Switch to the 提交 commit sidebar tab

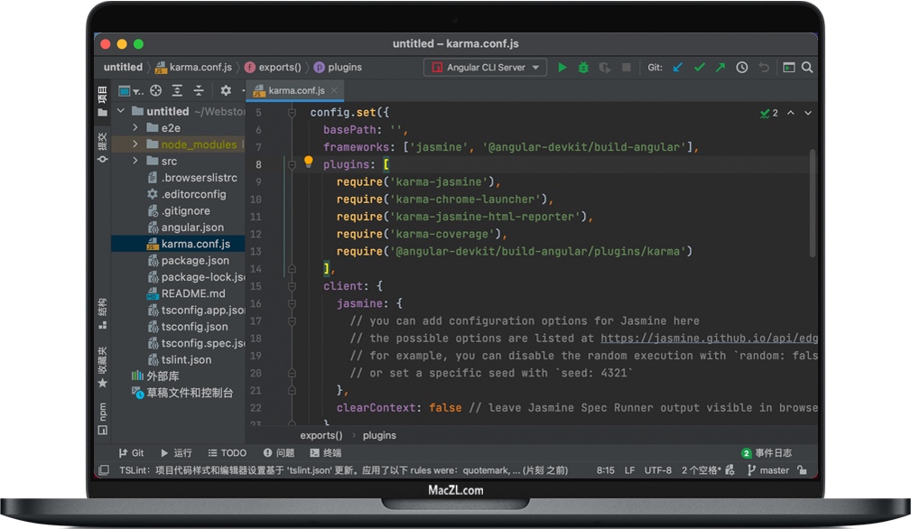100,144
